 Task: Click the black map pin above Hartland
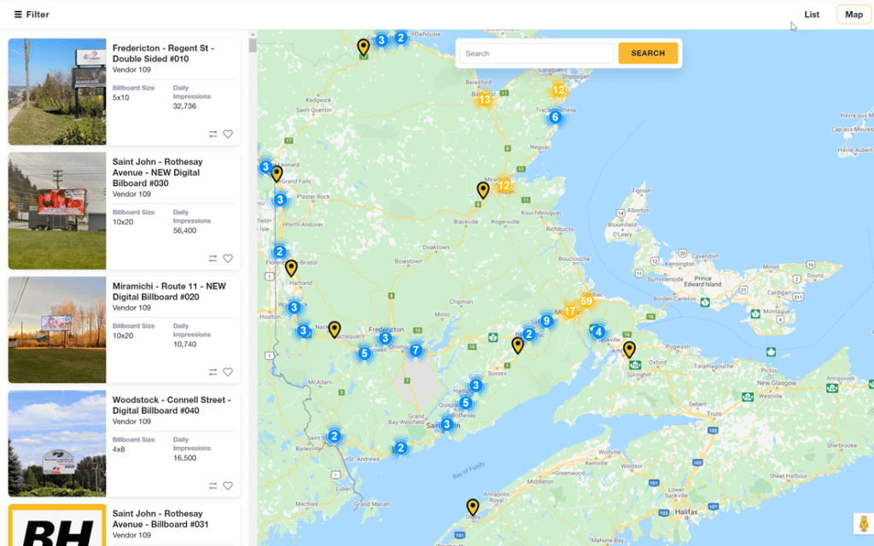pyautogui.click(x=291, y=268)
